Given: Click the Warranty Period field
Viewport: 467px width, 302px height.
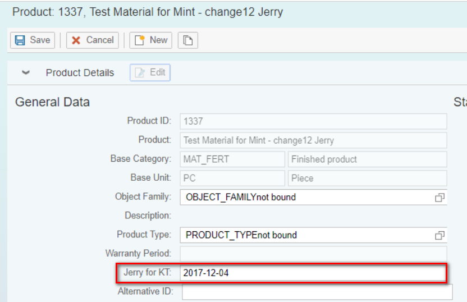Looking at the screenshot, I should (313, 254).
